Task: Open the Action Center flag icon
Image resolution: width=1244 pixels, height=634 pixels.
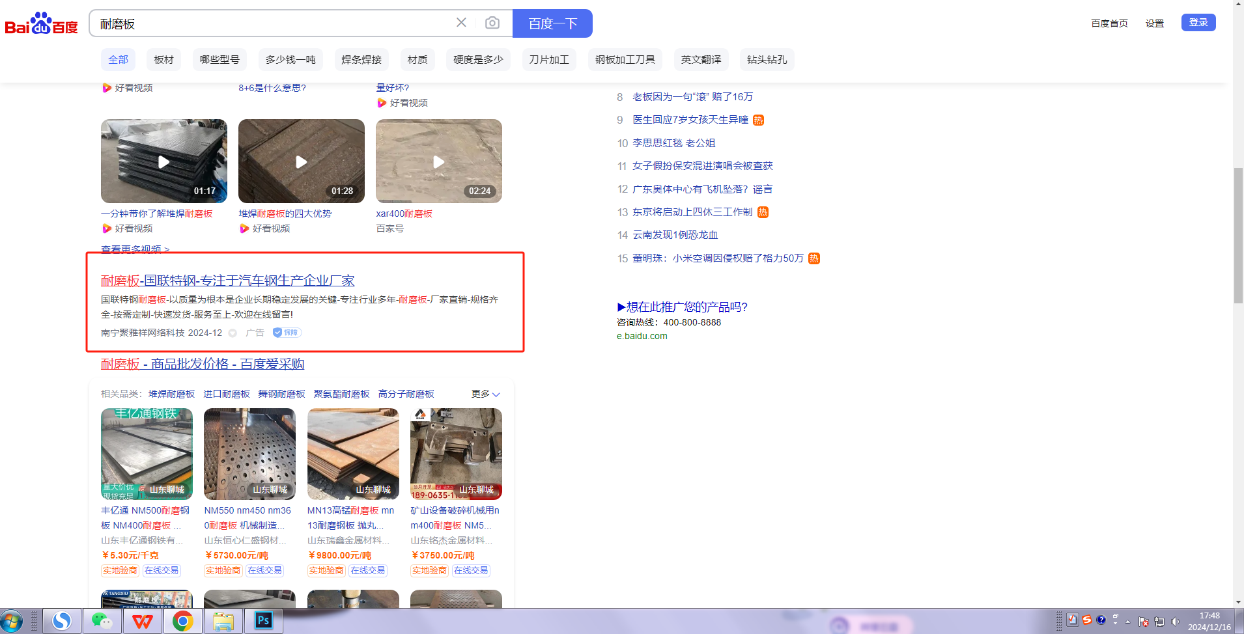Action: [x=1144, y=622]
